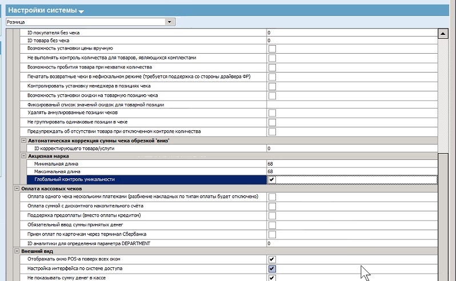Open the Розница combo box dropdown
The image size is (456, 281).
point(170,22)
